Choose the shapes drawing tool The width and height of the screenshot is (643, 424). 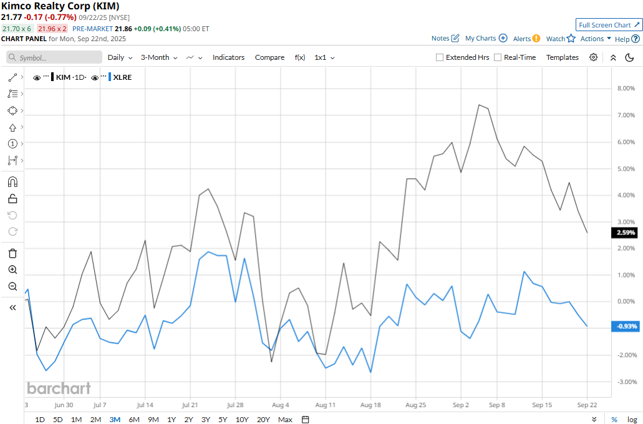(x=12, y=111)
